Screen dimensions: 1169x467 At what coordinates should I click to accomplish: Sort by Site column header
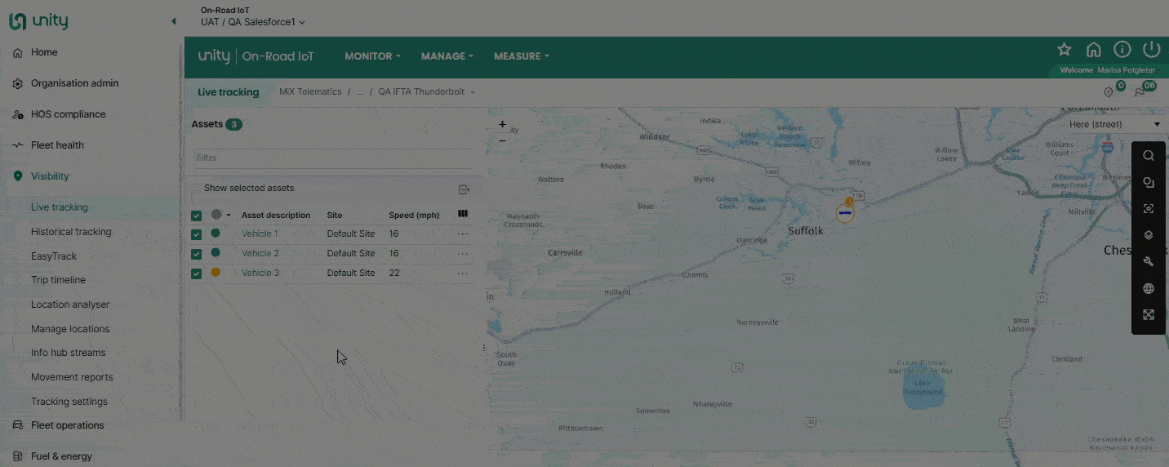[x=335, y=216]
